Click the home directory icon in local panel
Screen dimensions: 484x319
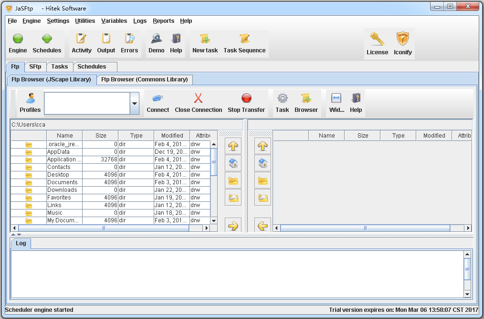(x=233, y=163)
